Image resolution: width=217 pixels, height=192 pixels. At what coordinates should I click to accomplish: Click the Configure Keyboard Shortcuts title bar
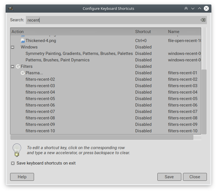click(108, 9)
